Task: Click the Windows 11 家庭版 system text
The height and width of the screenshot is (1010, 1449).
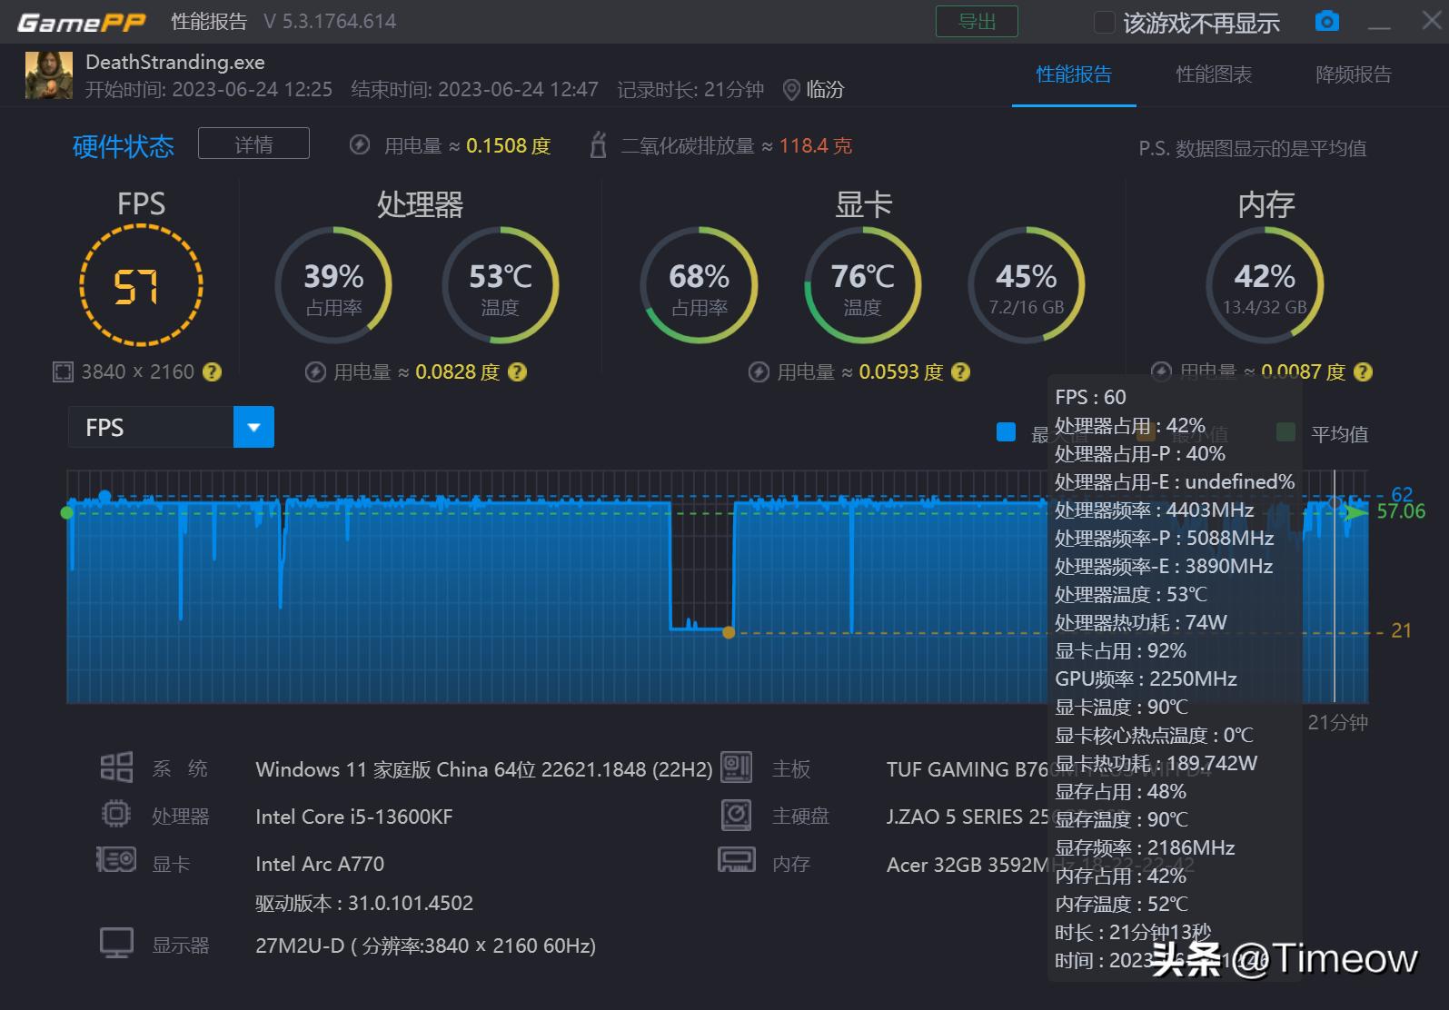Action: [483, 769]
